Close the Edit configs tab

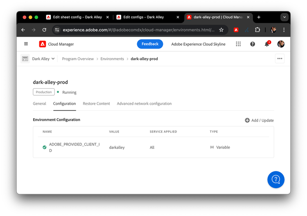pyautogui.click(x=178, y=17)
